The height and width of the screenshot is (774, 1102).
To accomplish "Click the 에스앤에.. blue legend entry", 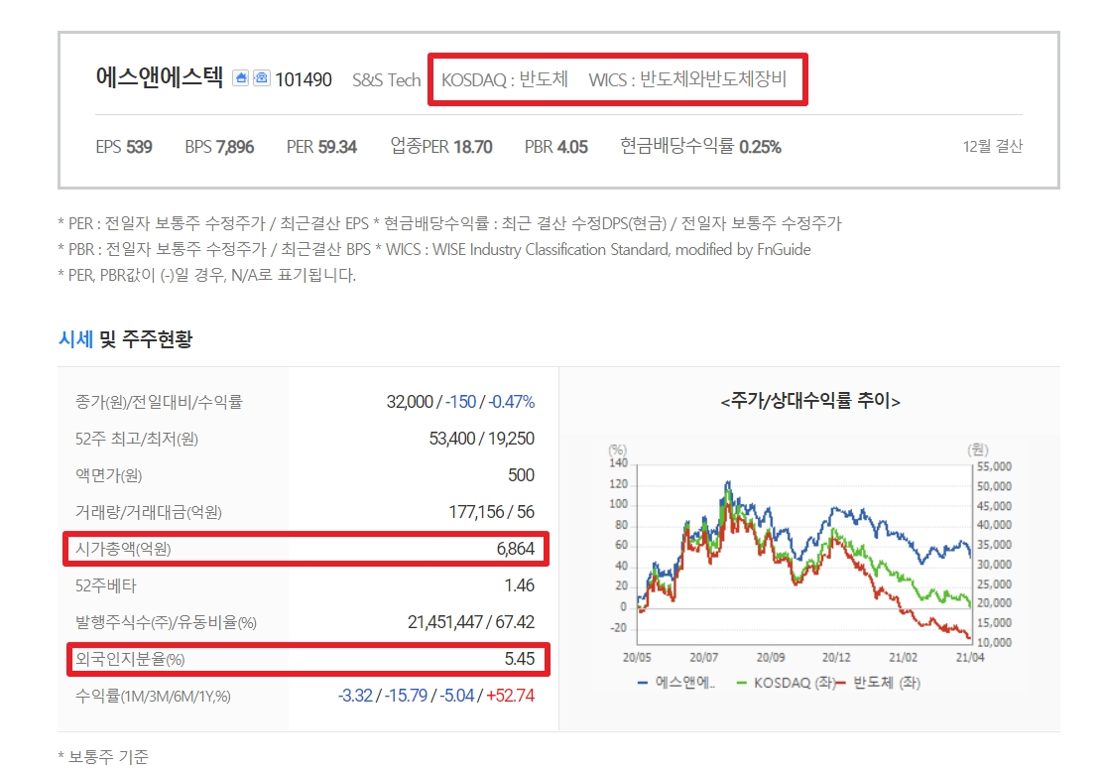I will point(676,683).
